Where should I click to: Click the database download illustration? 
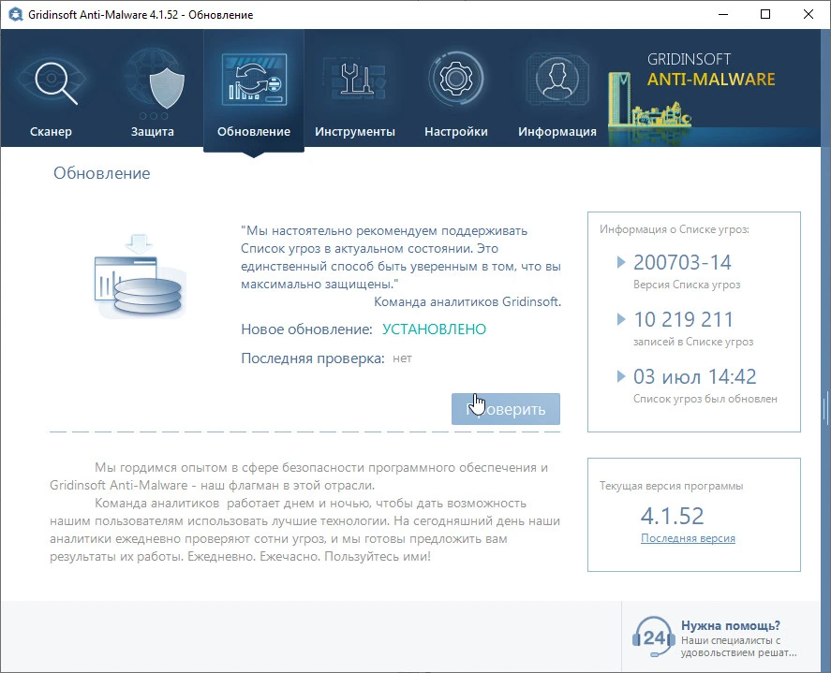click(139, 276)
